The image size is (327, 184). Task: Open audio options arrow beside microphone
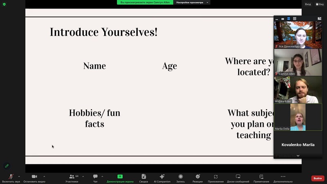[x=19, y=177]
